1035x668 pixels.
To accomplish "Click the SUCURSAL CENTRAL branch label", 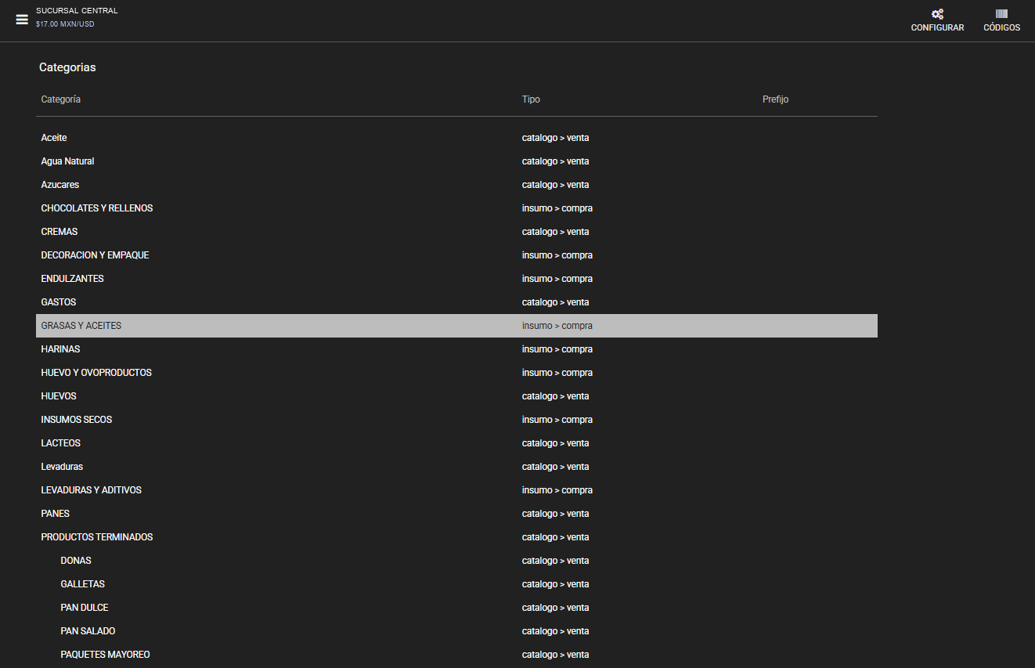I will (77, 11).
